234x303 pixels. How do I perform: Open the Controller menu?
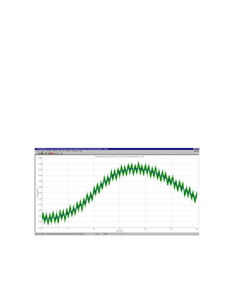[49, 151]
